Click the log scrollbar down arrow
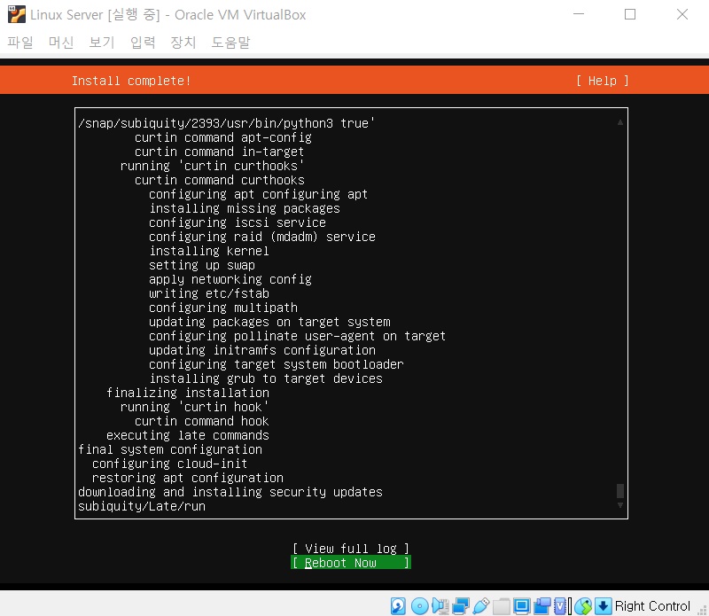The height and width of the screenshot is (616, 709). pos(620,505)
